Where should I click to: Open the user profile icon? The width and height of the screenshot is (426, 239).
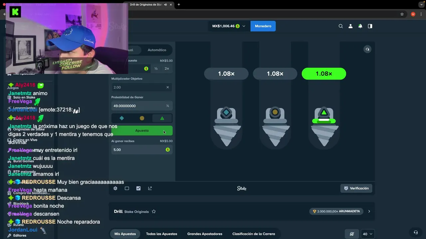coord(350,26)
